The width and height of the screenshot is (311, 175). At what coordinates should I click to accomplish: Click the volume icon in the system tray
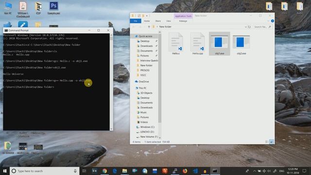tap(269, 171)
